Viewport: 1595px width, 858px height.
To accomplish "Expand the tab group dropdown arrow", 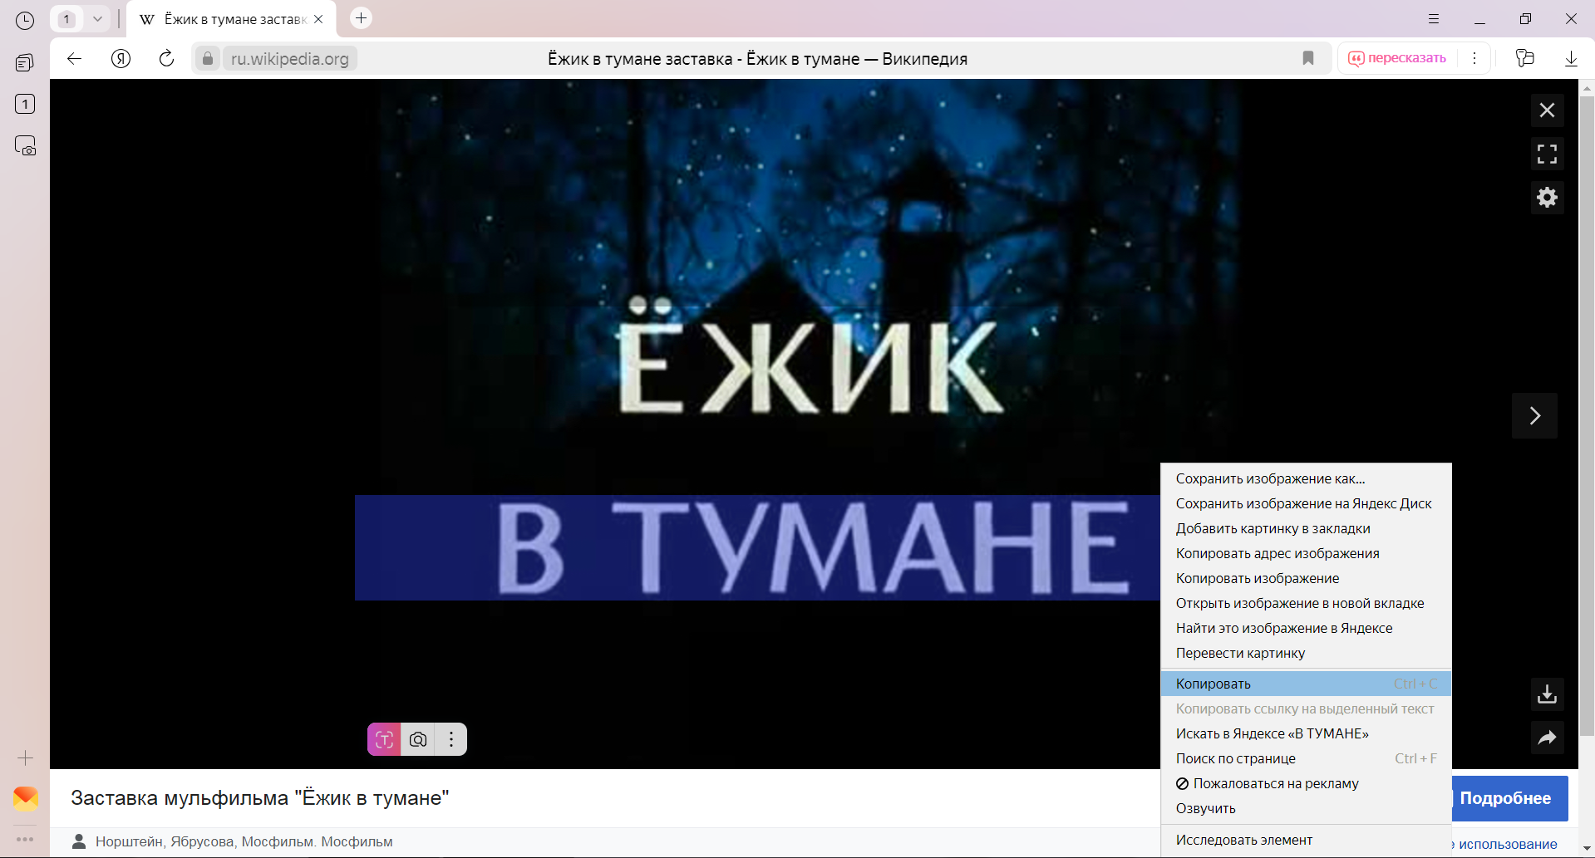I will (x=97, y=19).
